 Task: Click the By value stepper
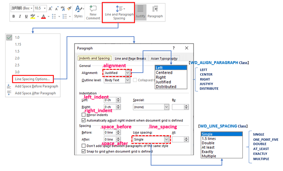186,107
